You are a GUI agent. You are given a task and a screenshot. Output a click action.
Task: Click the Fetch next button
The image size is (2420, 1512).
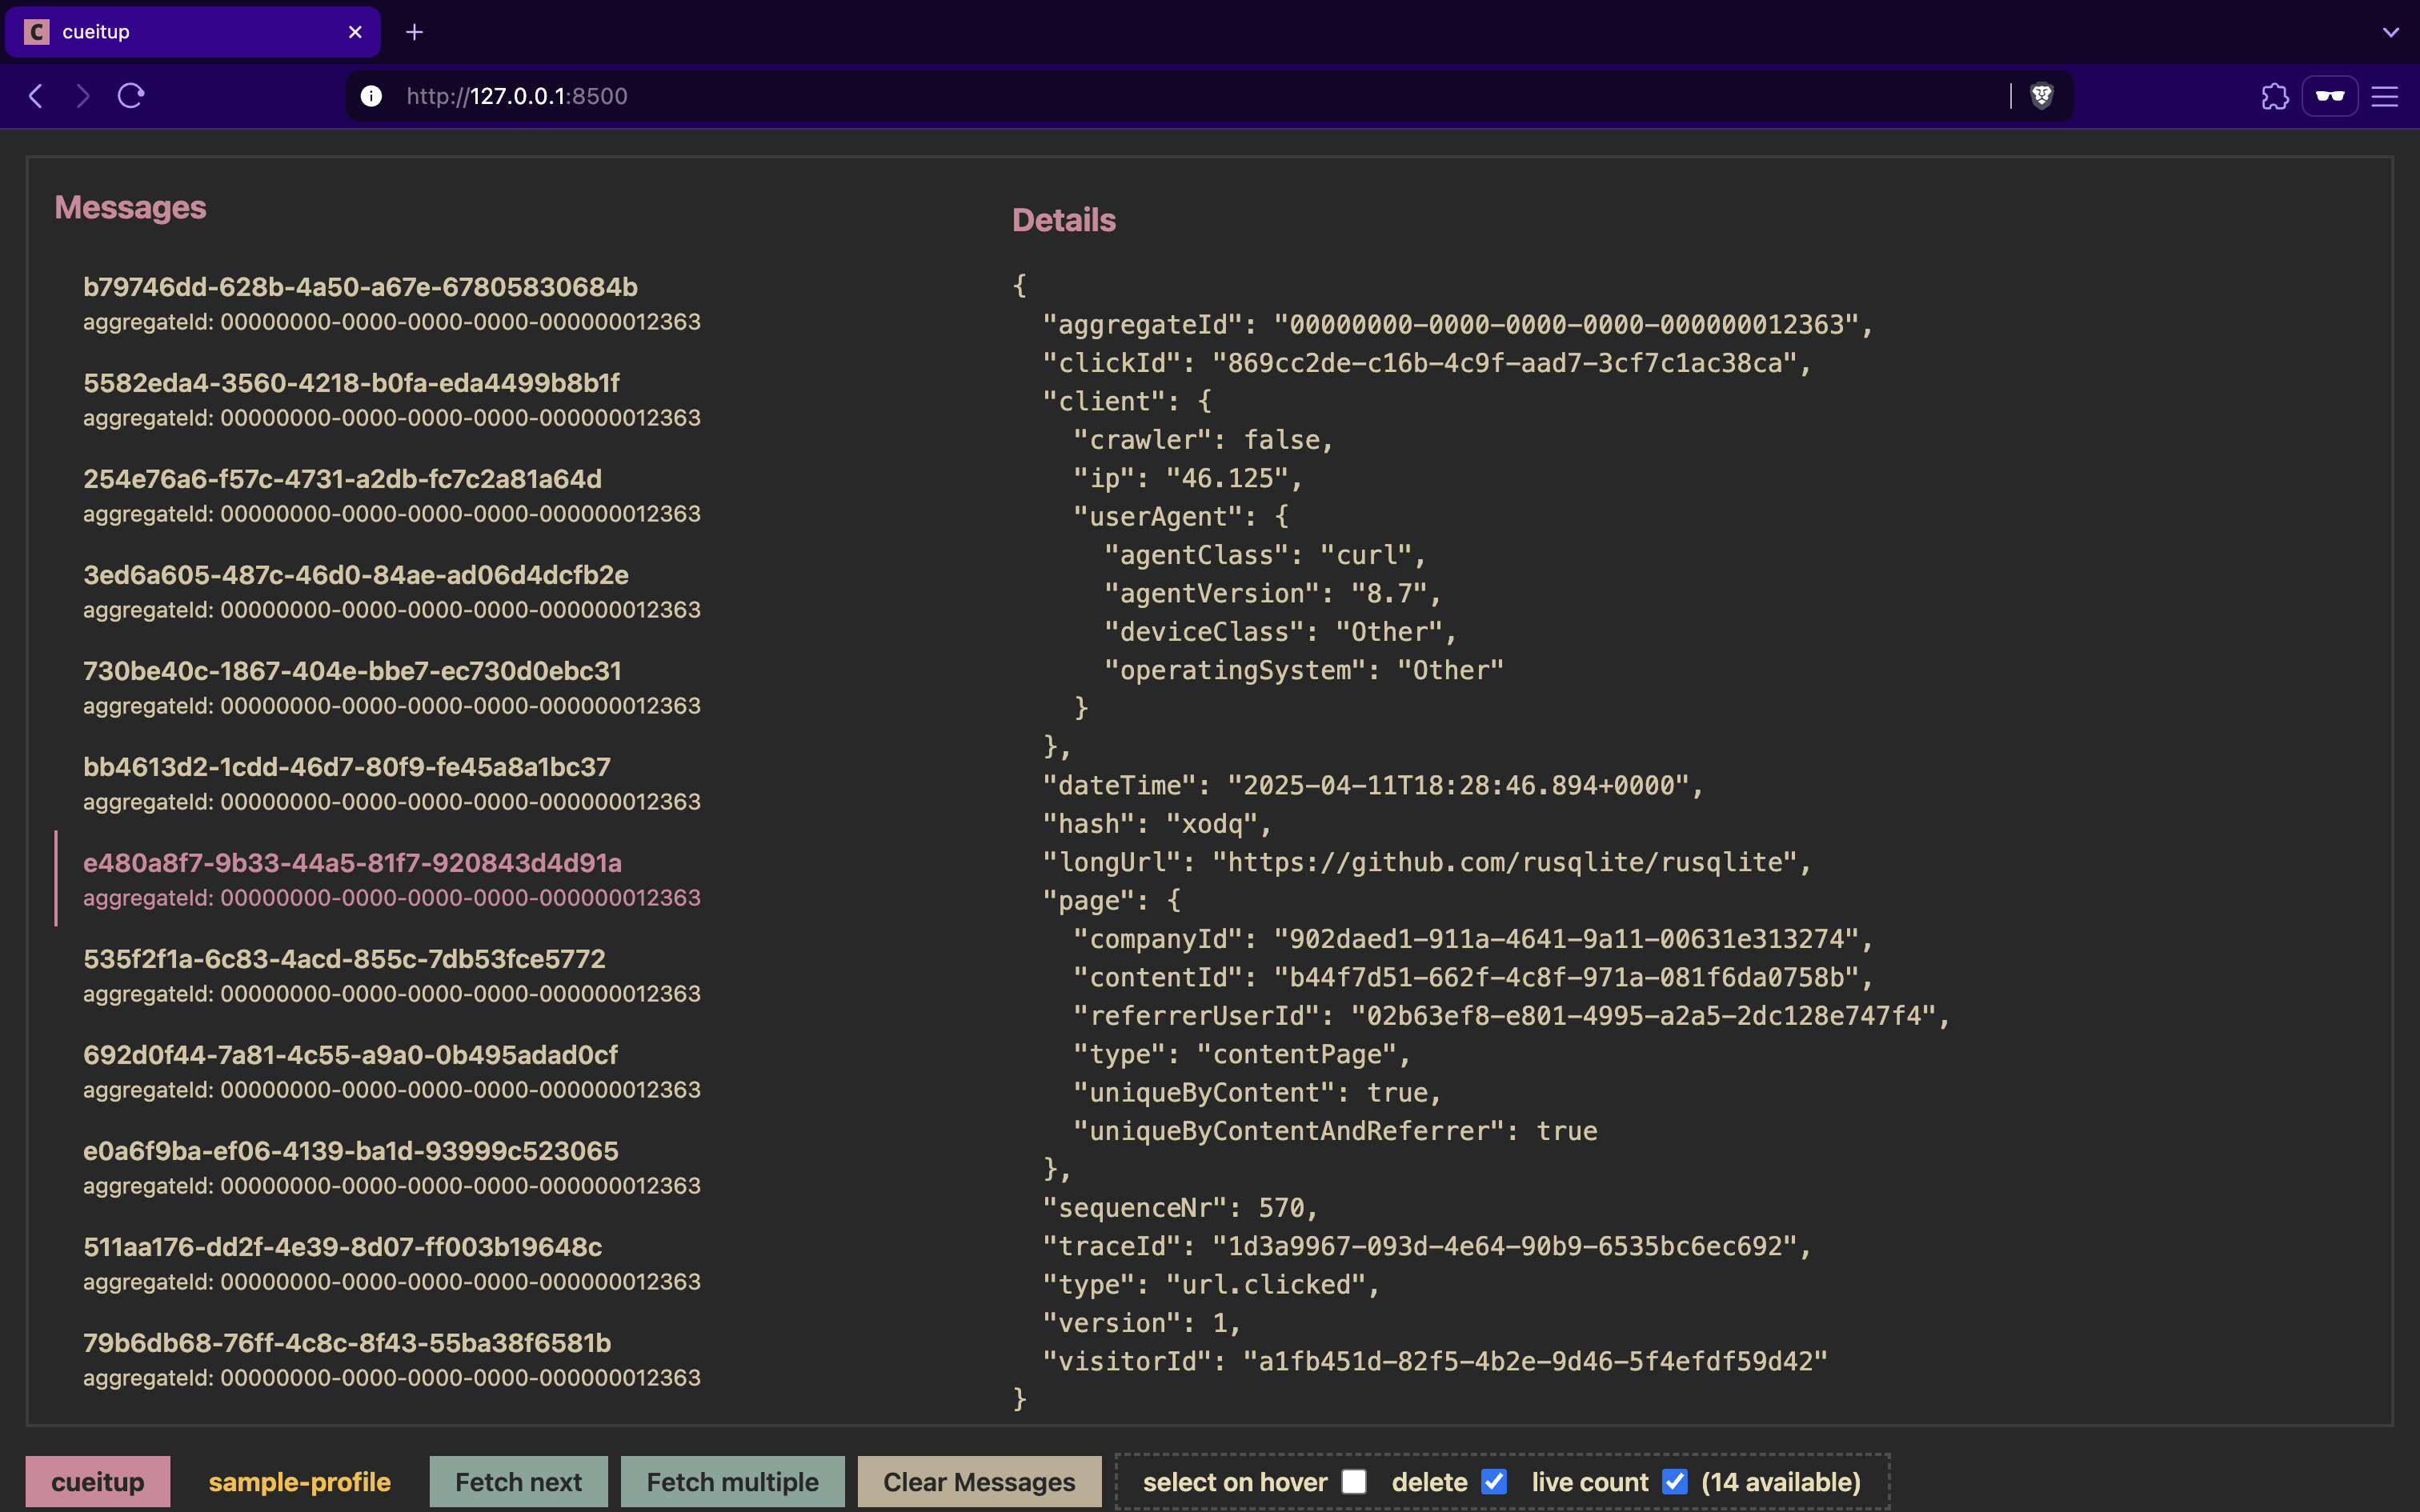pyautogui.click(x=518, y=1481)
